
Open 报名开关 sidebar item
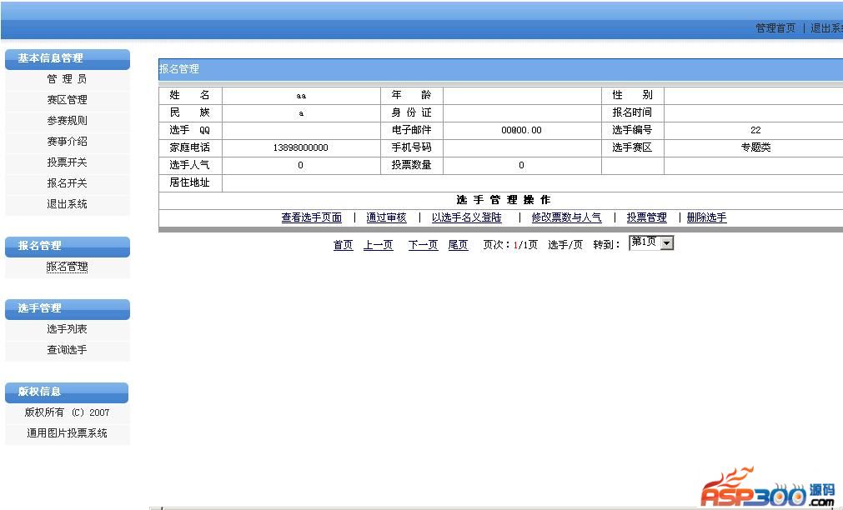(67, 183)
